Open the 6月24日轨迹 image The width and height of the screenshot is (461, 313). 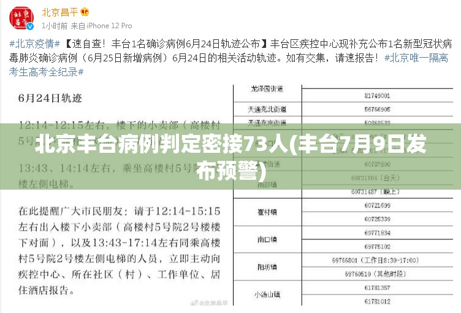[x=118, y=195]
